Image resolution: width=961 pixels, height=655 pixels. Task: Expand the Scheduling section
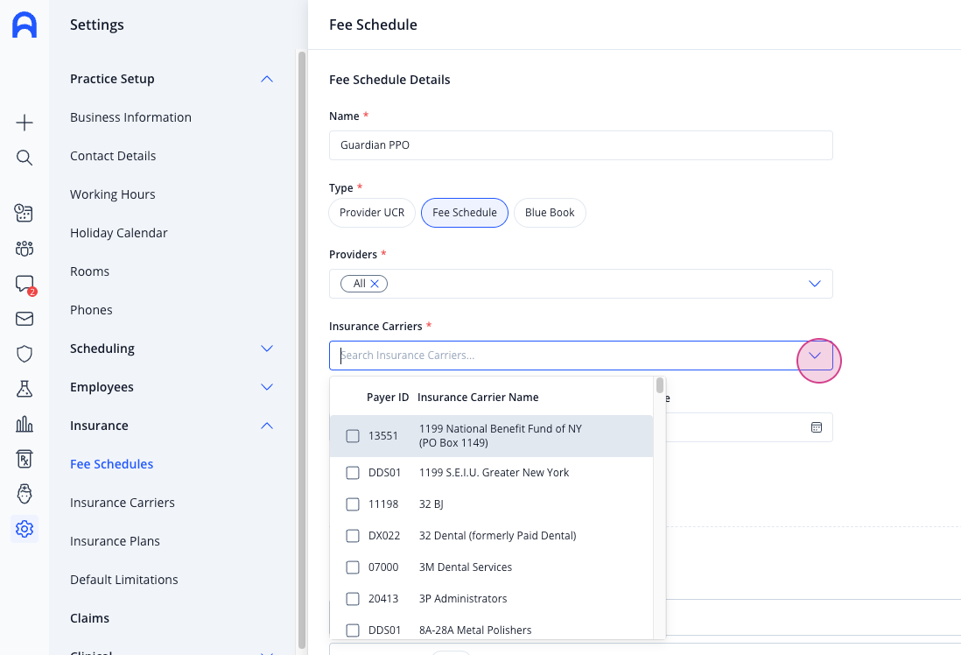point(267,349)
